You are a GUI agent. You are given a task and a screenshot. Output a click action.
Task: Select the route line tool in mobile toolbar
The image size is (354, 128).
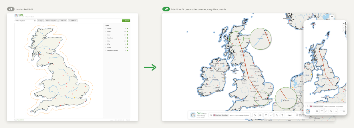(x=326, y=111)
